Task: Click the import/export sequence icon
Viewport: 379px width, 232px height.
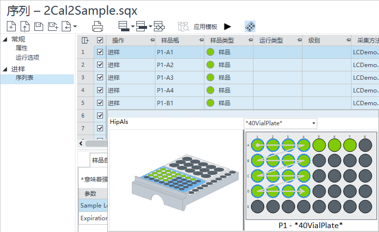Action: 67,26
